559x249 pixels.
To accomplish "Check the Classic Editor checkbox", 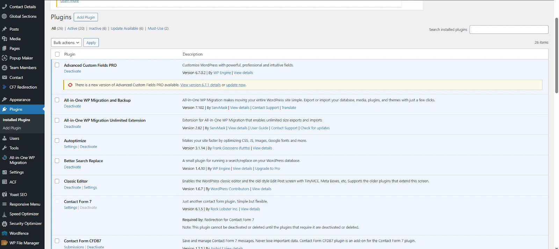I will (x=57, y=181).
